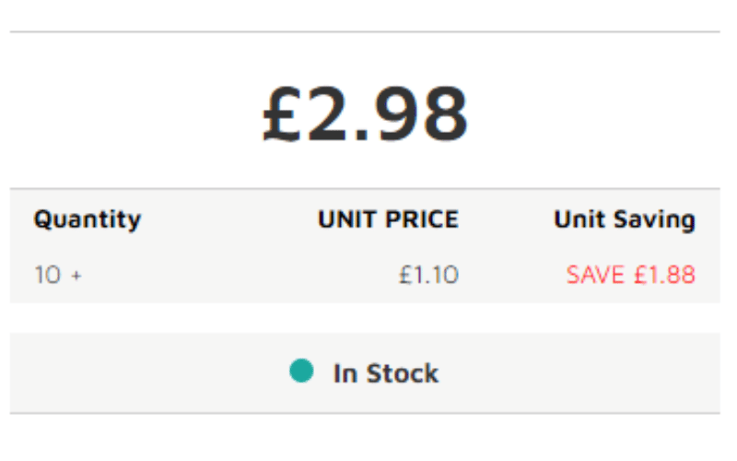This screenshot has width=737, height=461.
Task: Click the word SAVE in red
Action: coord(595,275)
